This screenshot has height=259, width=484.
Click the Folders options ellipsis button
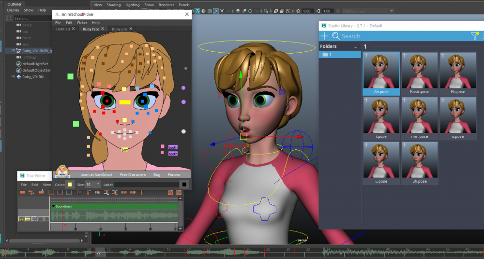pos(356,47)
